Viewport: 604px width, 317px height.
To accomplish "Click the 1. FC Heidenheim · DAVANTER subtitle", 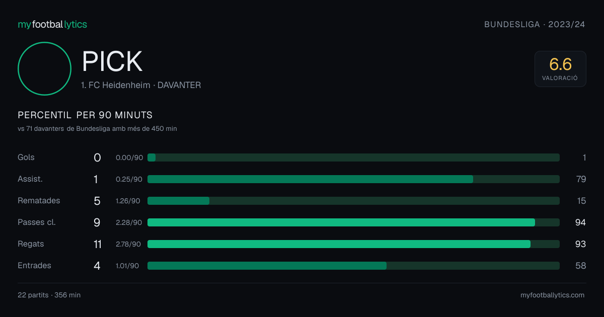I will coord(141,86).
